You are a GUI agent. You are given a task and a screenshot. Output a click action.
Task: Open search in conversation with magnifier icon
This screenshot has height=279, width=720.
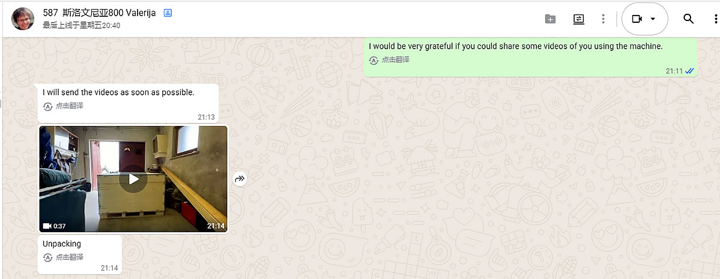point(688,19)
